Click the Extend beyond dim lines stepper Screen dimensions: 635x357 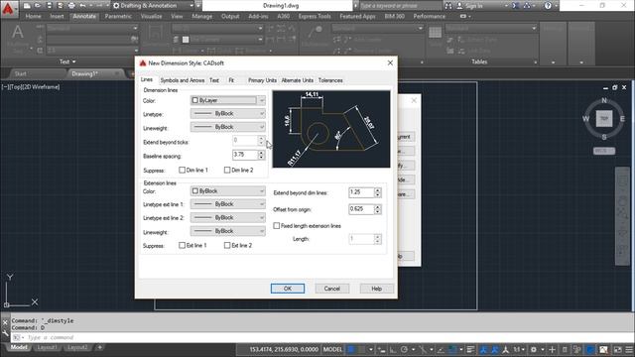377,192
